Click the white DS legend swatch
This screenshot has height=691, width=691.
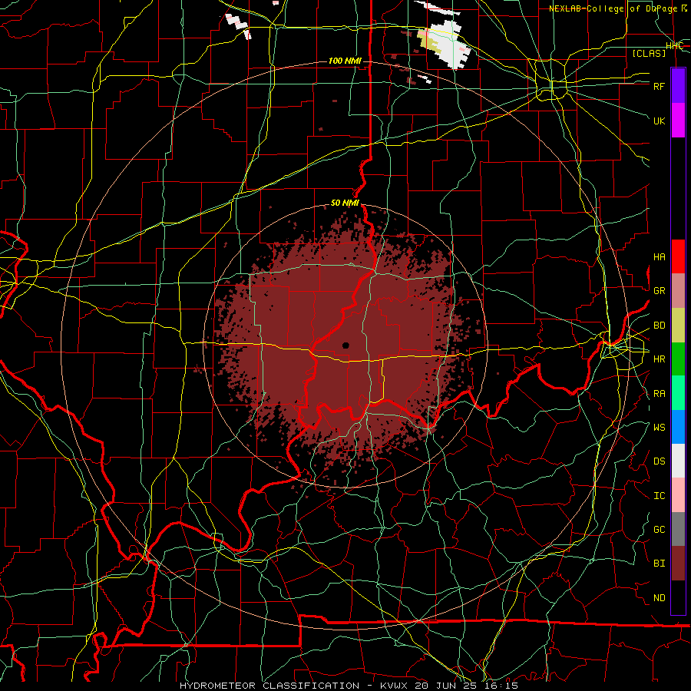click(x=678, y=461)
